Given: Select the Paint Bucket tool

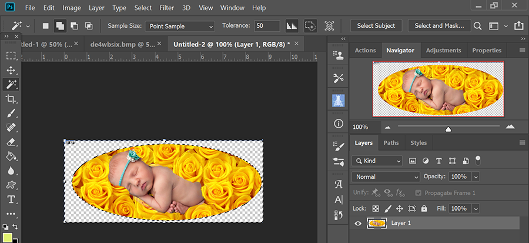Looking at the screenshot, I should (x=11, y=157).
